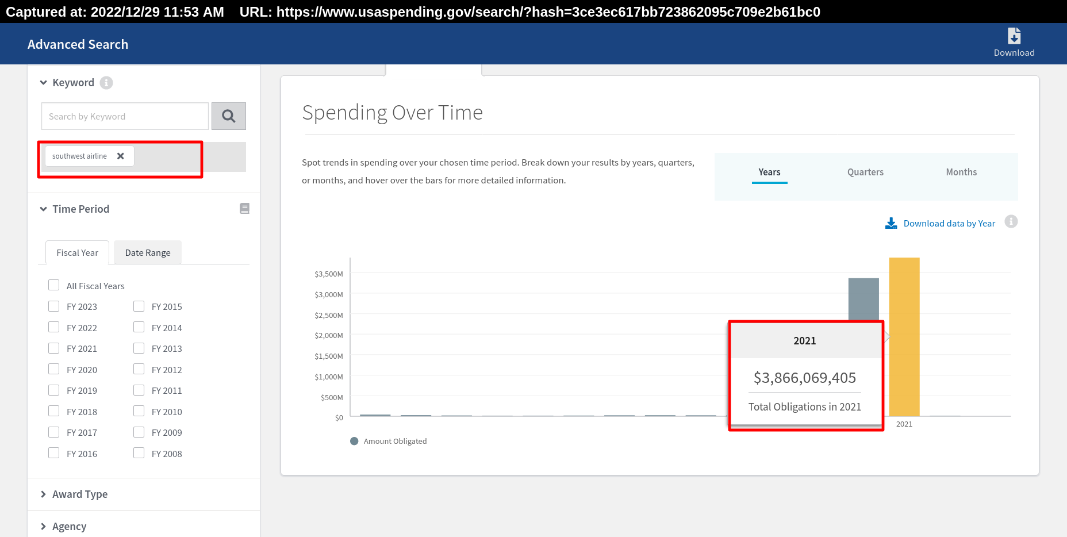Check the FY 2009 checkbox
Image resolution: width=1067 pixels, height=537 pixels.
(139, 432)
